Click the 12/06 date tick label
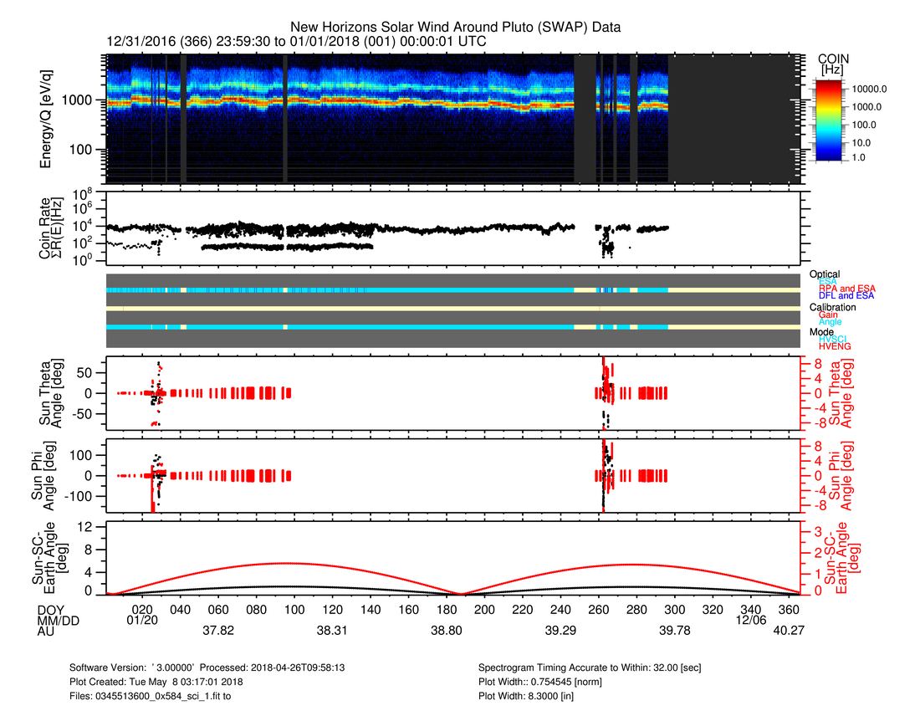 tap(750, 621)
